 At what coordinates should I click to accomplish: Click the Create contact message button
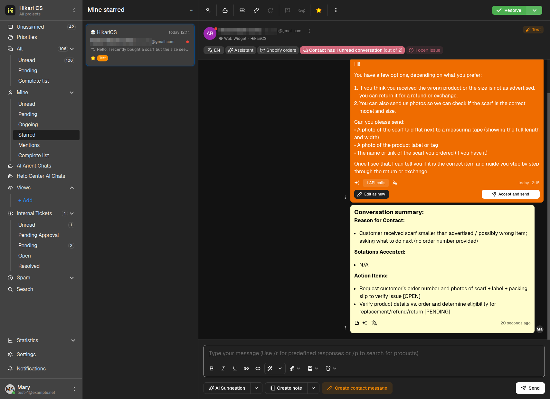tap(357, 388)
